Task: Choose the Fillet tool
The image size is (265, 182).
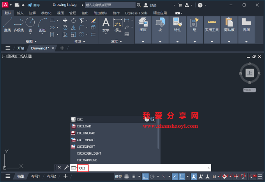Action: point(81,27)
